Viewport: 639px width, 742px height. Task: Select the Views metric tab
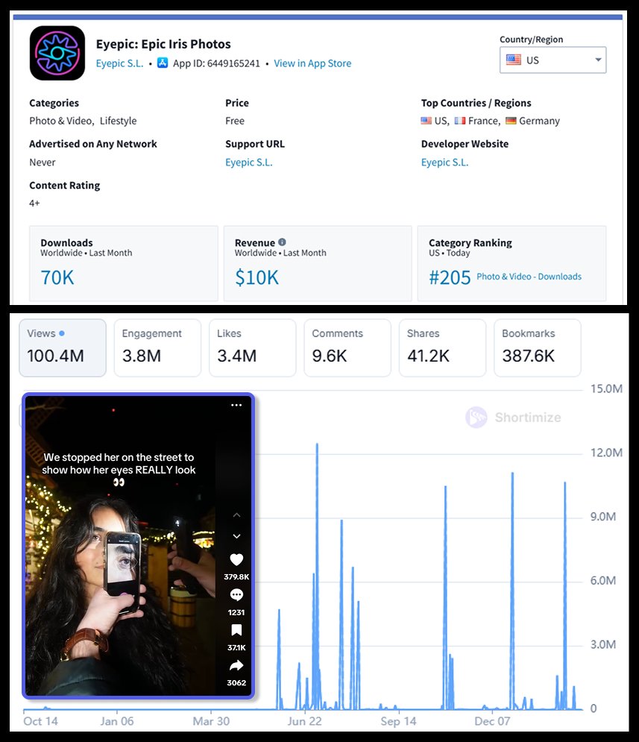[63, 348]
